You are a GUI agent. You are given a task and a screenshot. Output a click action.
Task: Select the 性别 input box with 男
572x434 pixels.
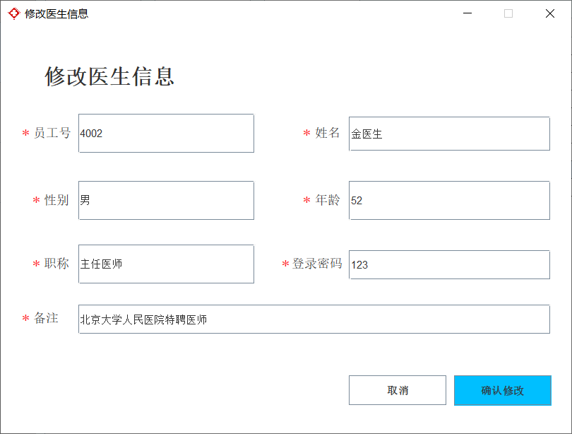pos(166,201)
